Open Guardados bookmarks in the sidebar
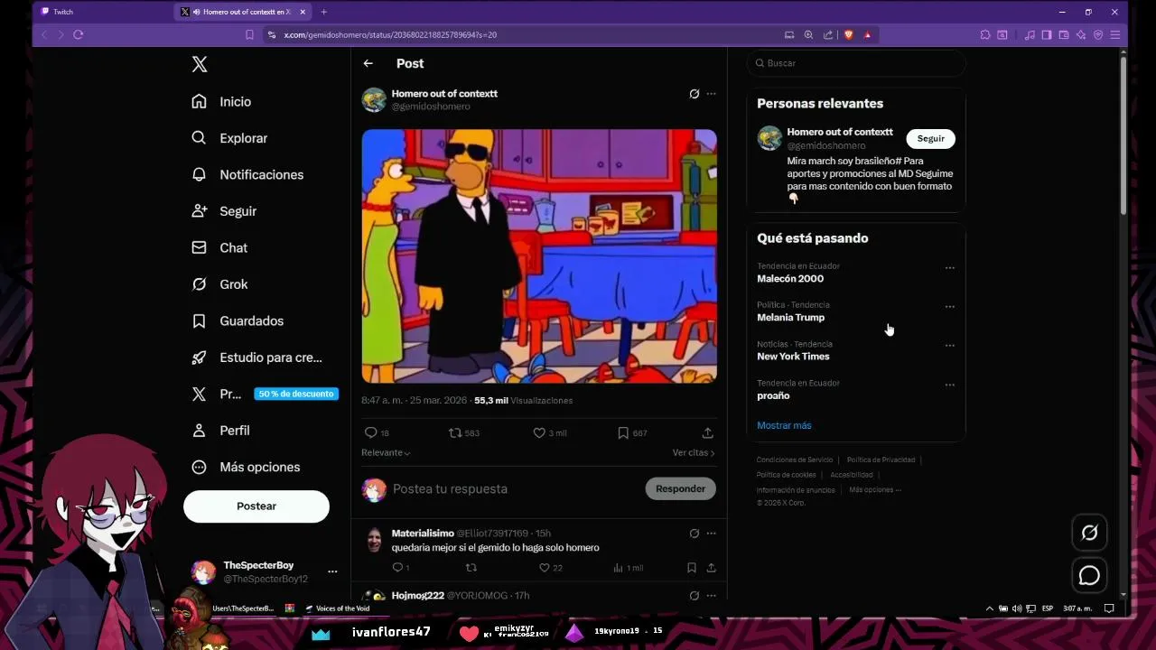 point(238,320)
